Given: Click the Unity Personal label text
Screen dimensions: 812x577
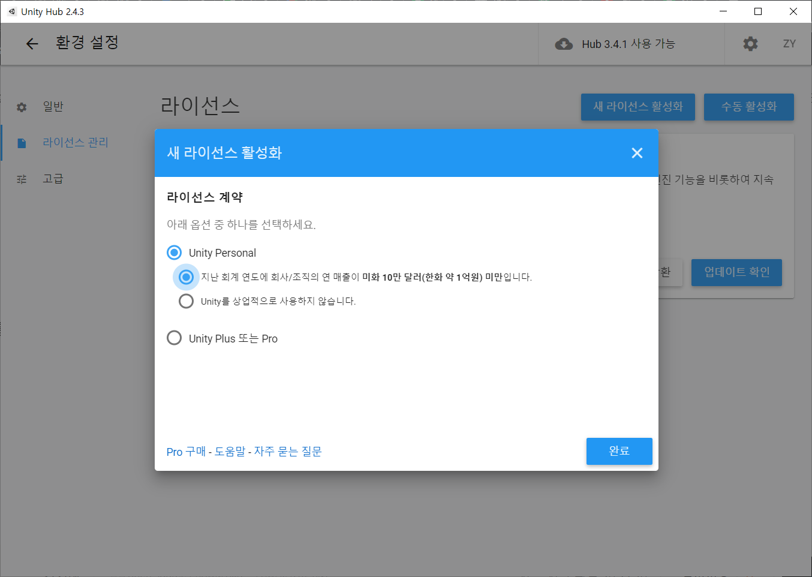Looking at the screenshot, I should 222,253.
